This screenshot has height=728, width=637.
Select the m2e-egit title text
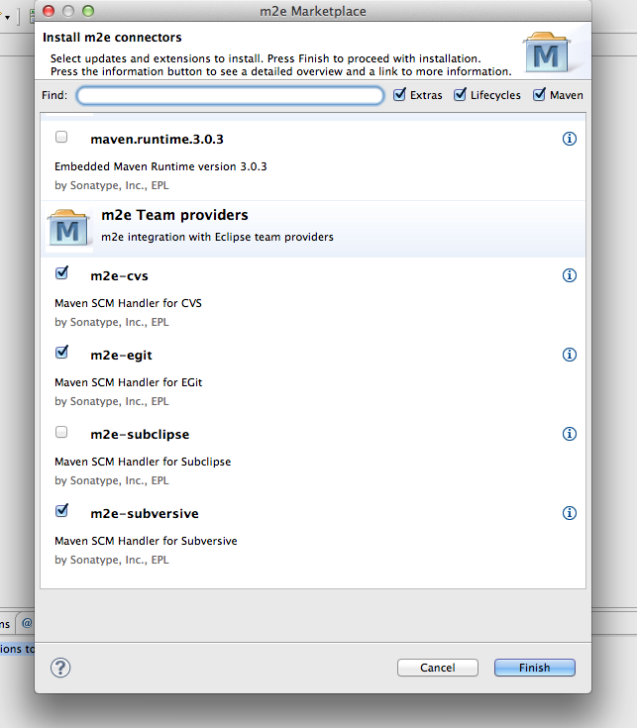click(121, 356)
